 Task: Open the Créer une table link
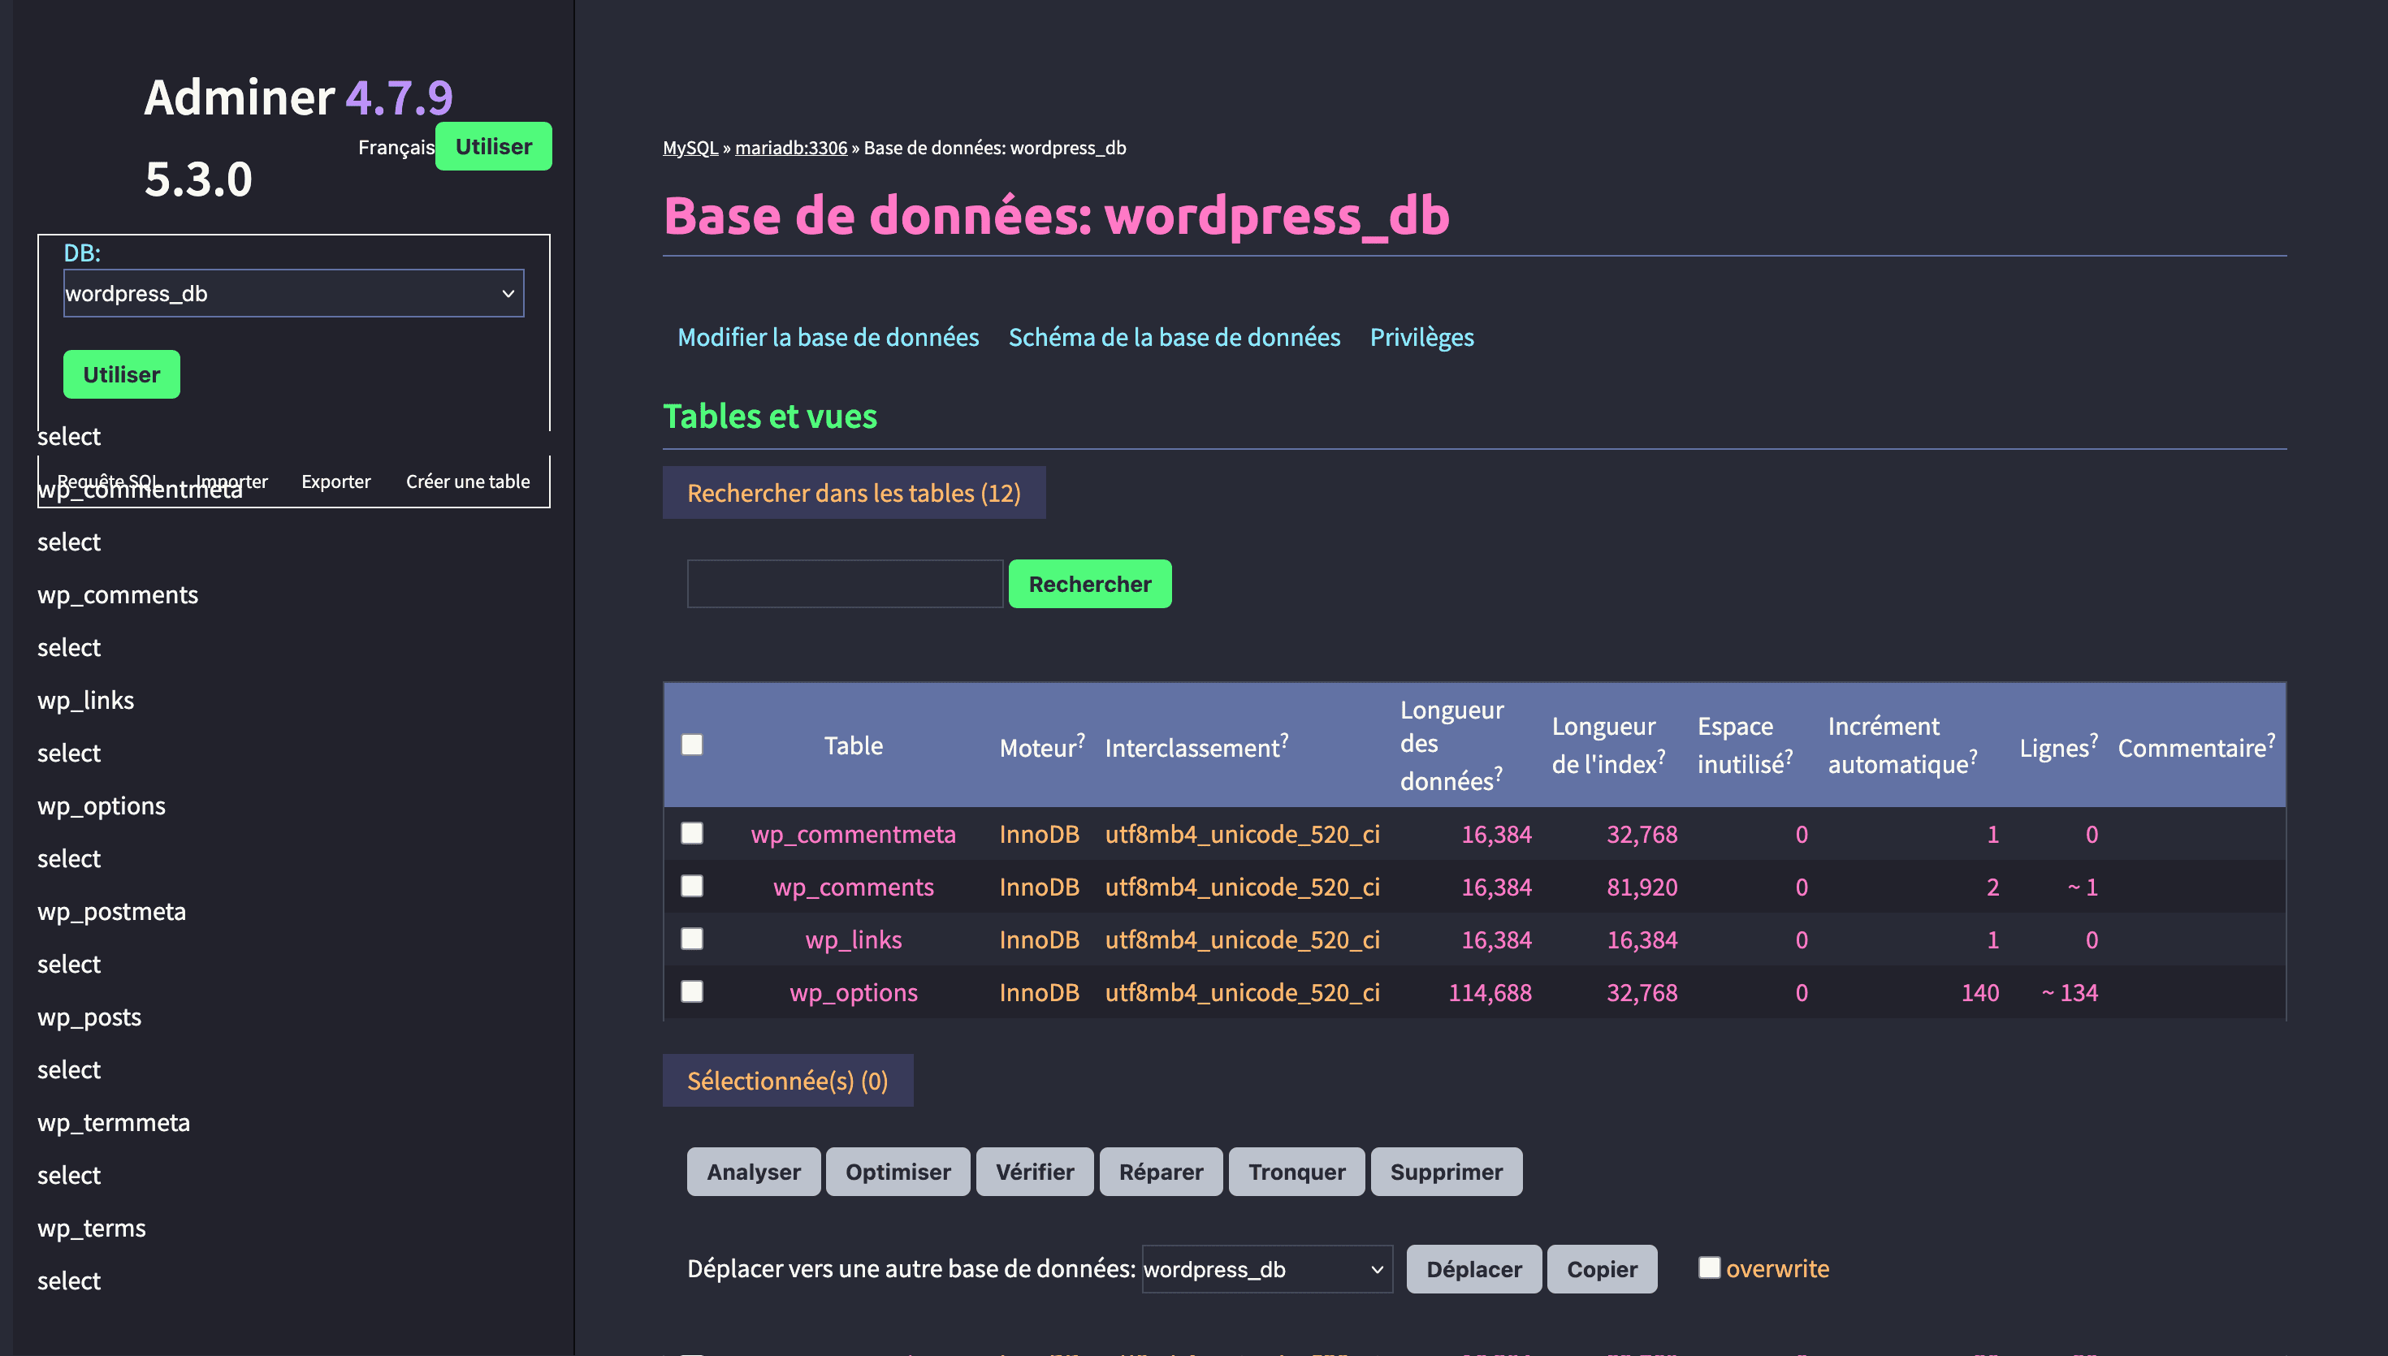[468, 482]
